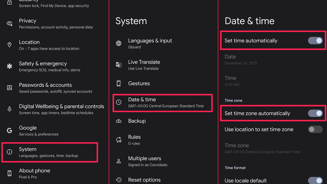
Task: Click the Passwords & accounts icon
Action: tap(9, 88)
